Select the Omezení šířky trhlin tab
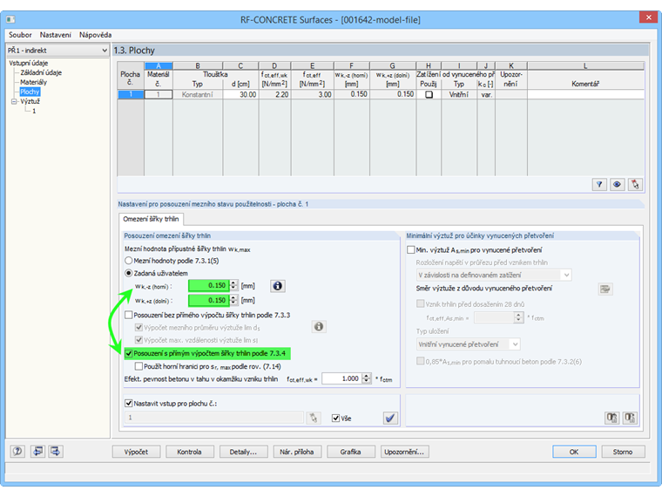The image size is (662, 497). pyautogui.click(x=151, y=219)
